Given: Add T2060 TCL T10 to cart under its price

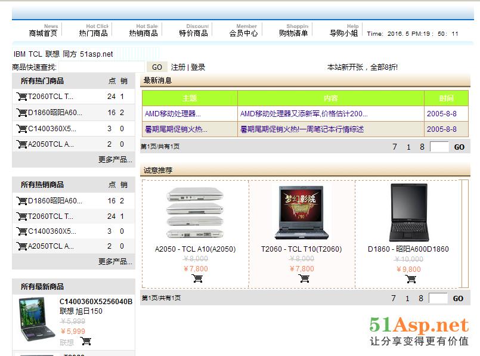Looking at the screenshot, I should [304, 278].
